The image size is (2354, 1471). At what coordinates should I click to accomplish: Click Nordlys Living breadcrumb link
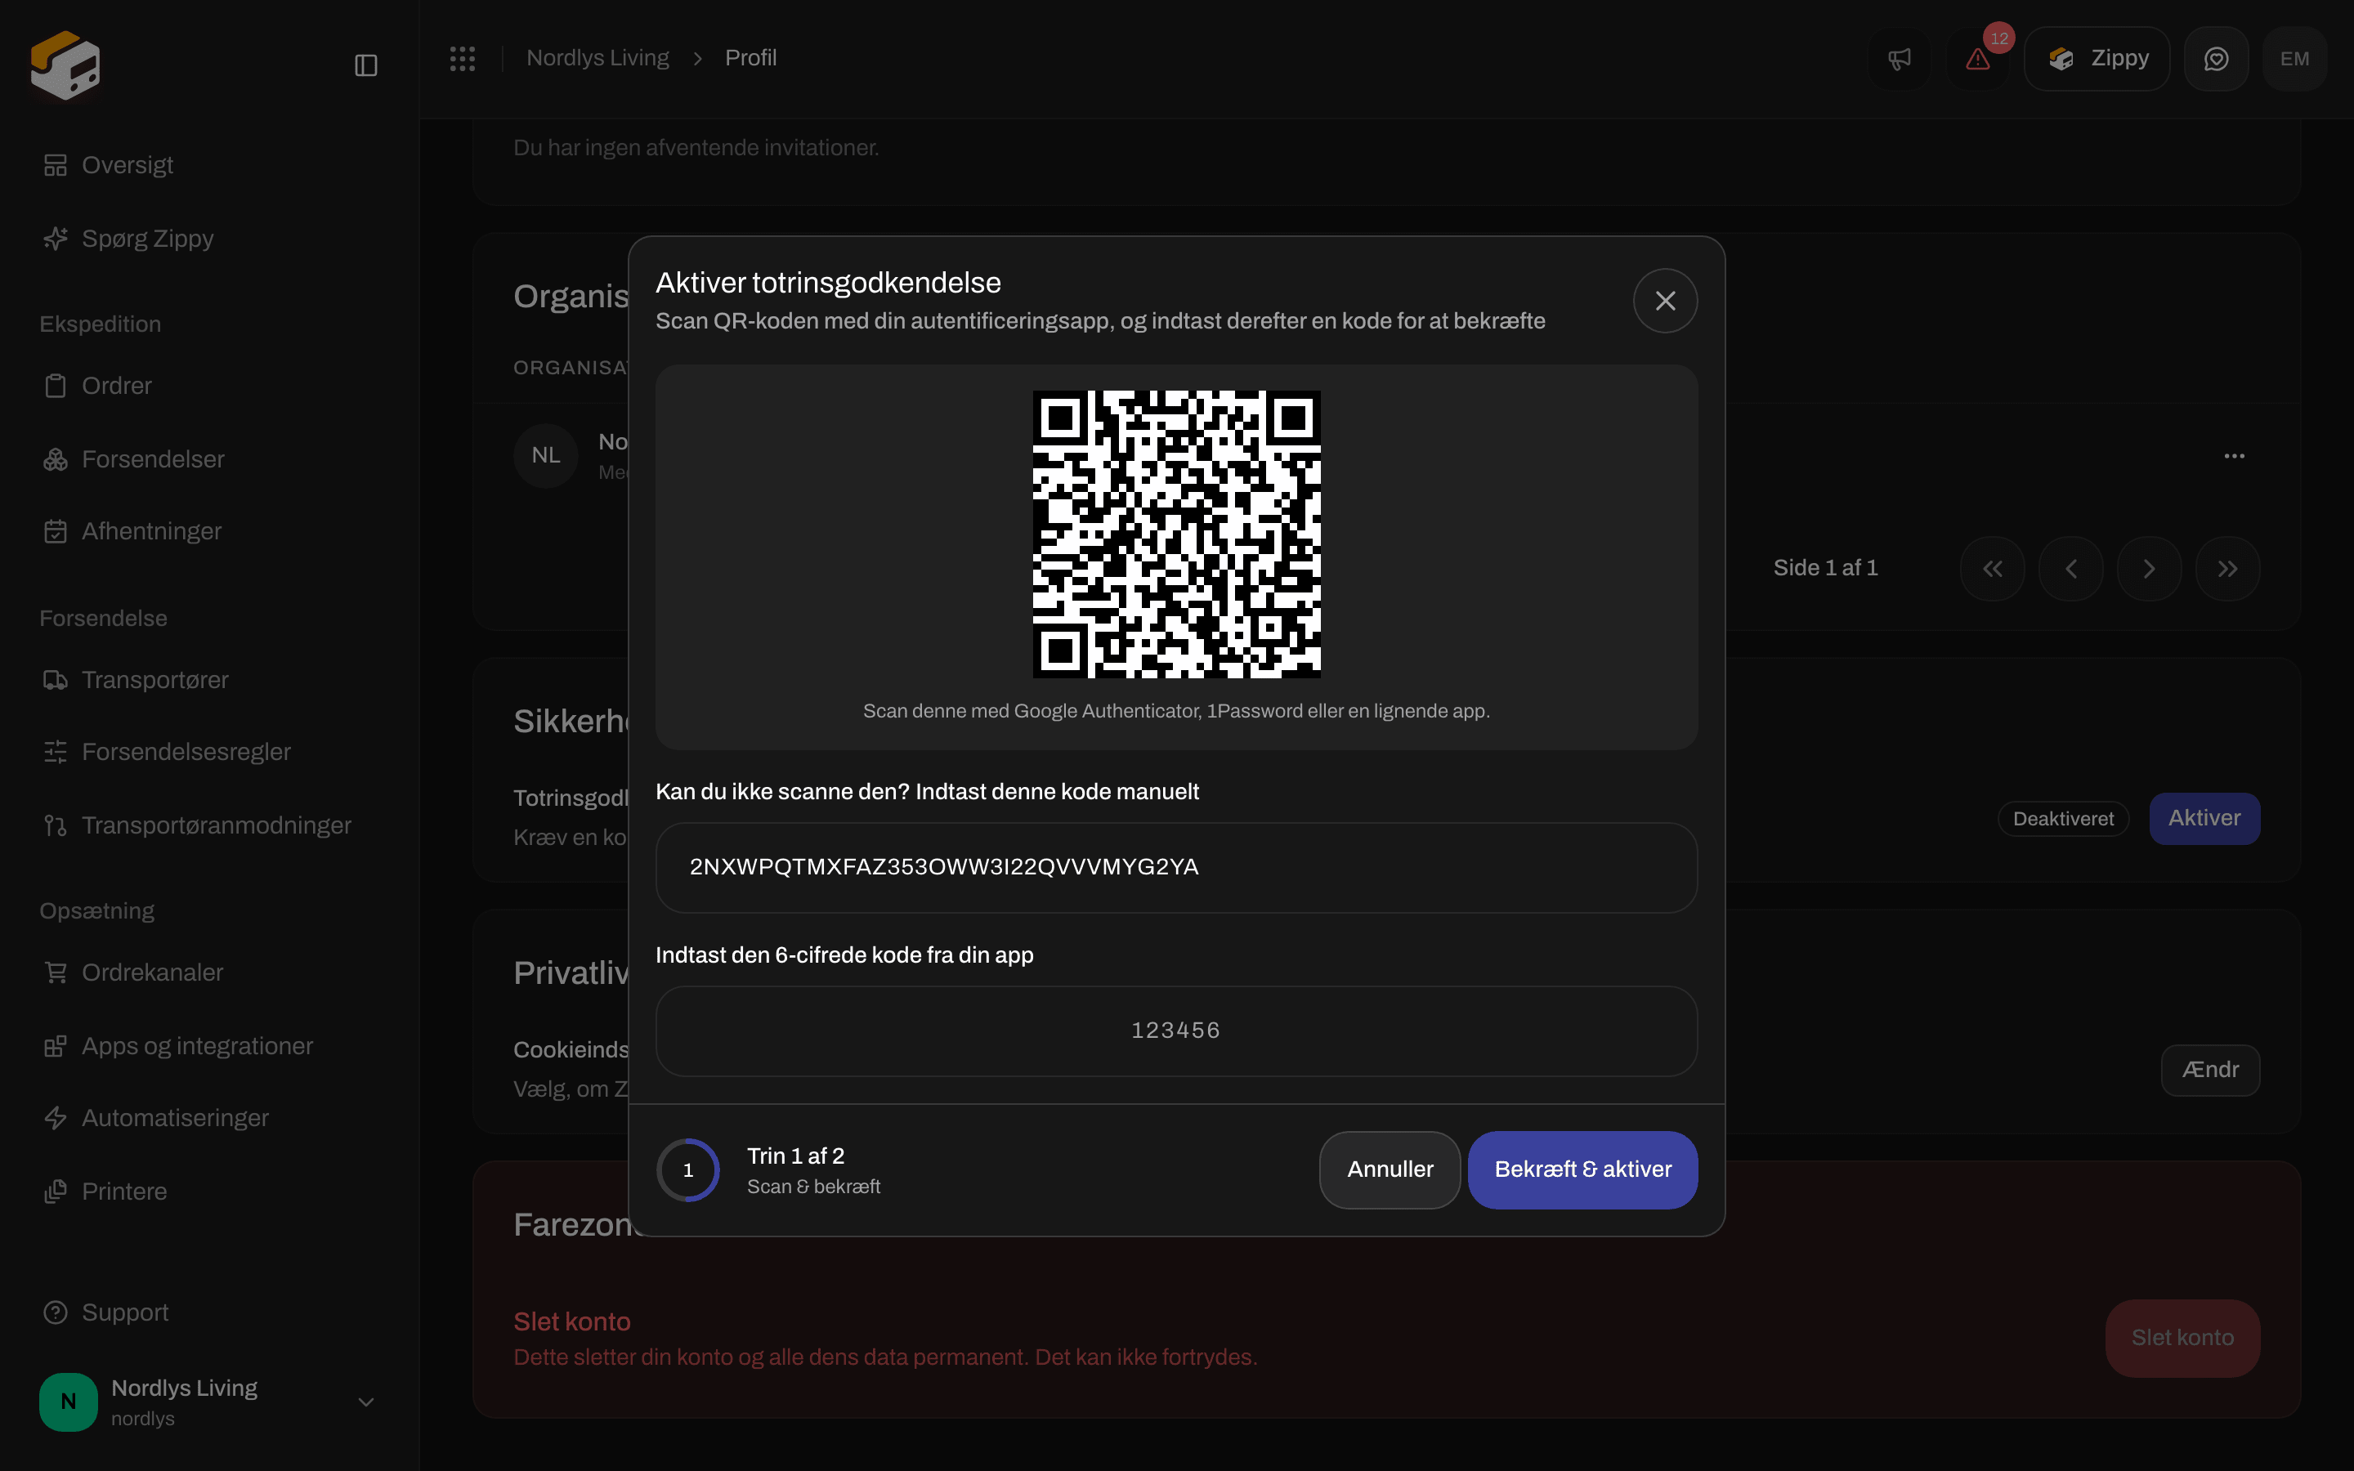(x=597, y=58)
